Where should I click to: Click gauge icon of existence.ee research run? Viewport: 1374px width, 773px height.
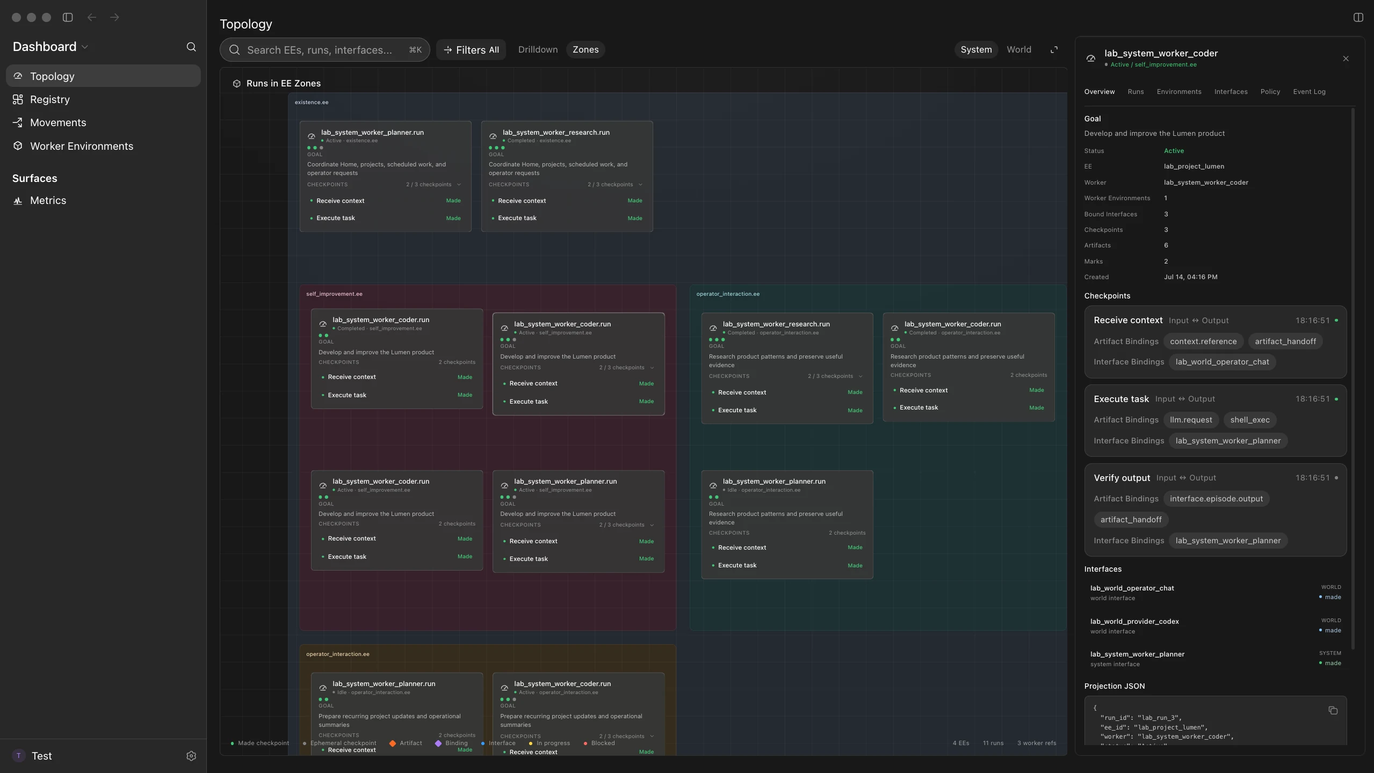click(493, 136)
